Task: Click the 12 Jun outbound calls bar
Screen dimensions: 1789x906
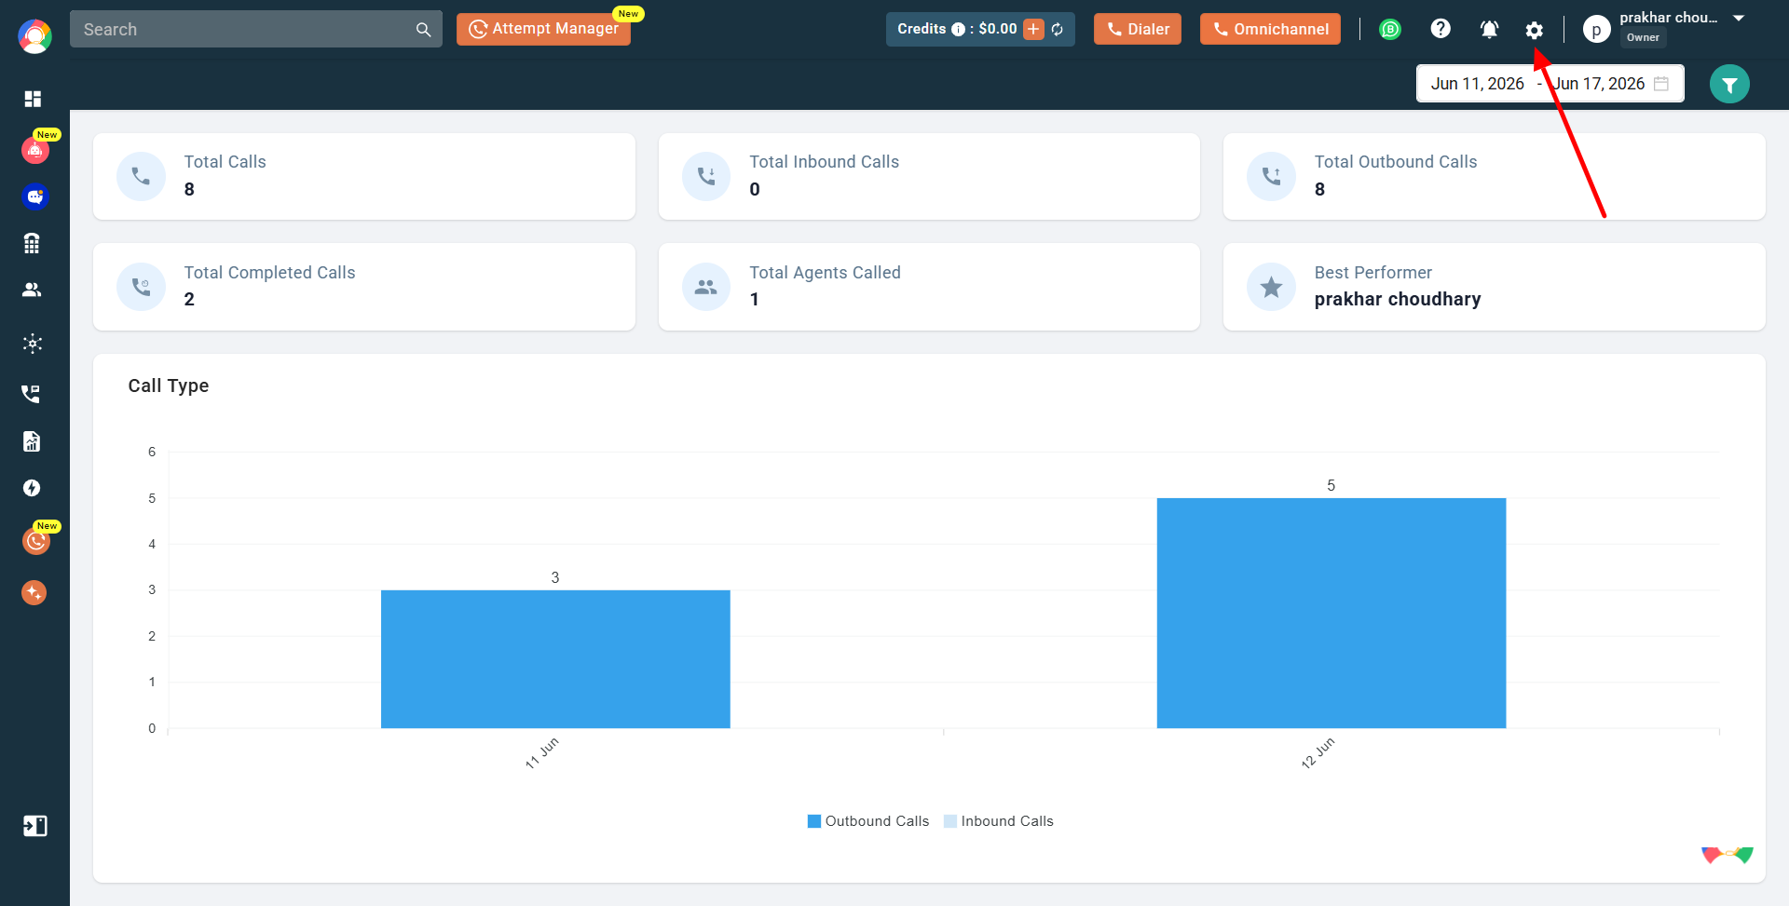Action: [1332, 614]
